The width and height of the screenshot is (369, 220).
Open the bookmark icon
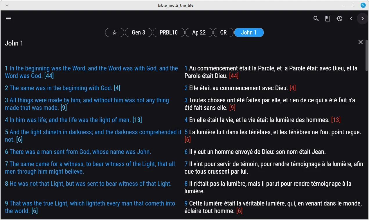click(328, 19)
